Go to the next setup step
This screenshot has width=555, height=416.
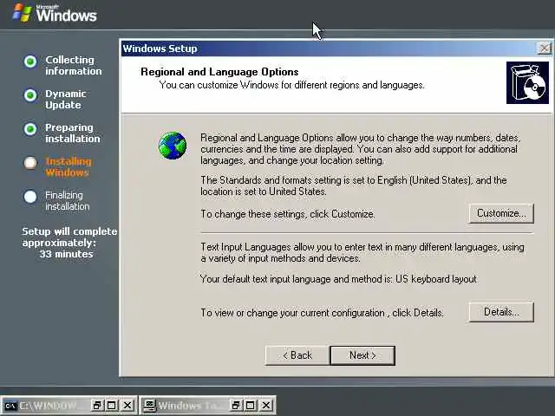coord(362,355)
